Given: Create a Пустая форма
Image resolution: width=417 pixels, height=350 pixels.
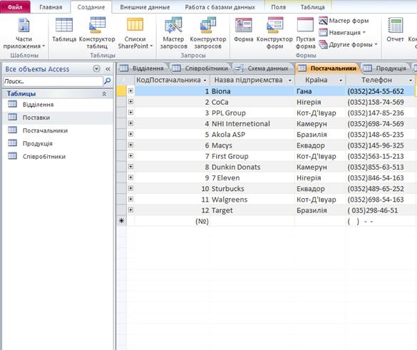Looking at the screenshot, I should (x=305, y=34).
